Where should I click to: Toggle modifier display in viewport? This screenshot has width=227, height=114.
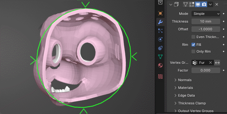pyautogui.click(x=198, y=4)
